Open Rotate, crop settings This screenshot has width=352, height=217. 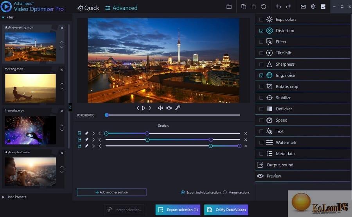tap(302, 87)
